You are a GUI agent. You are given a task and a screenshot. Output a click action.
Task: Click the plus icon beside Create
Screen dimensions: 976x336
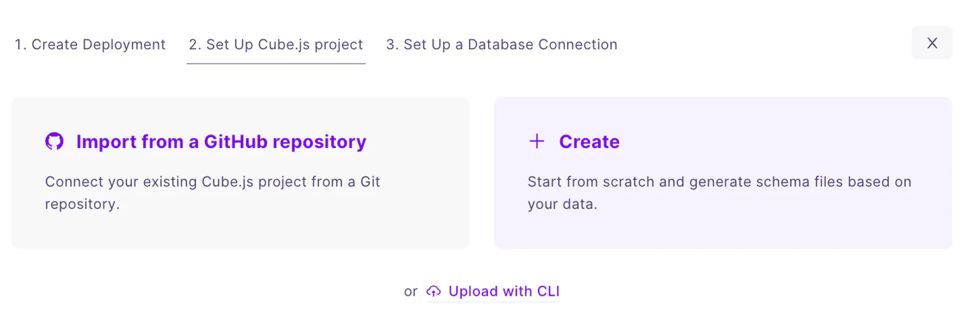point(537,141)
